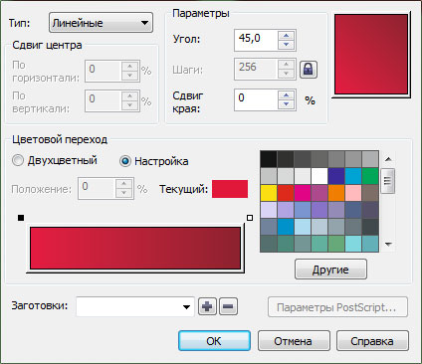Pick the cyan-blue swatch beside green
The image size is (422, 364).
point(353,176)
